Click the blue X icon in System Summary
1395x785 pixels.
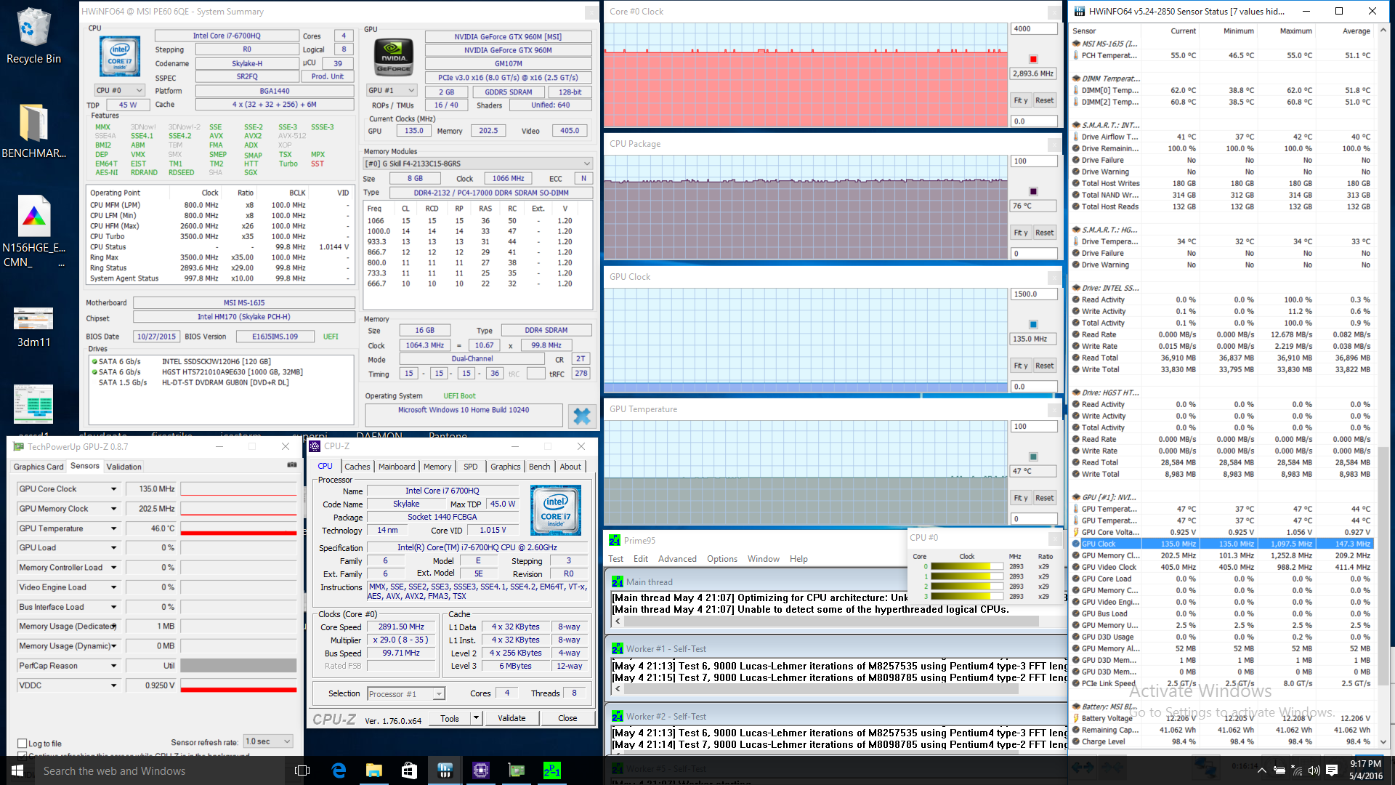pyautogui.click(x=581, y=416)
